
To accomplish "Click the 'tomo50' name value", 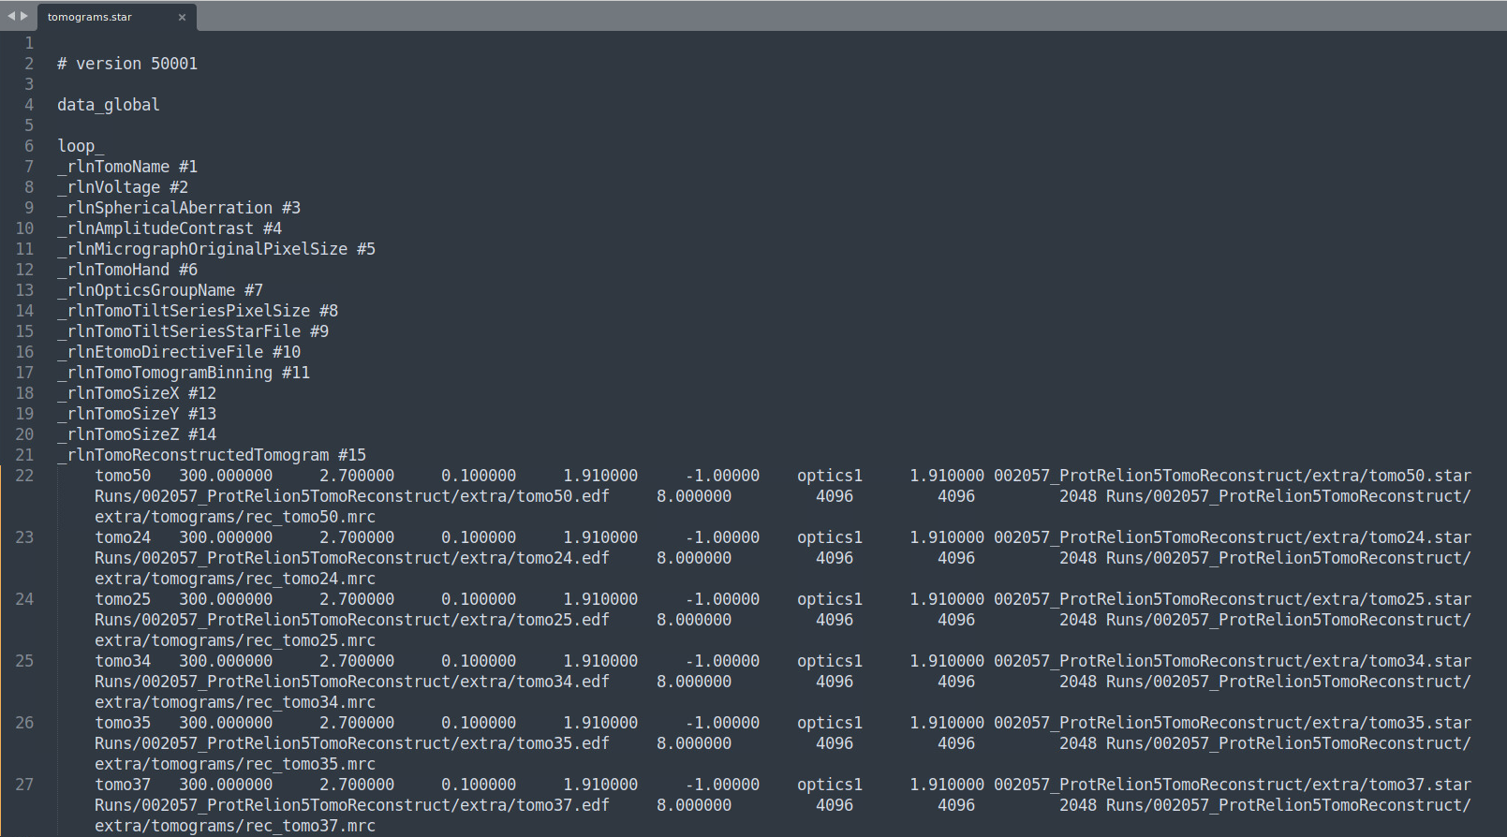I will click(x=123, y=476).
